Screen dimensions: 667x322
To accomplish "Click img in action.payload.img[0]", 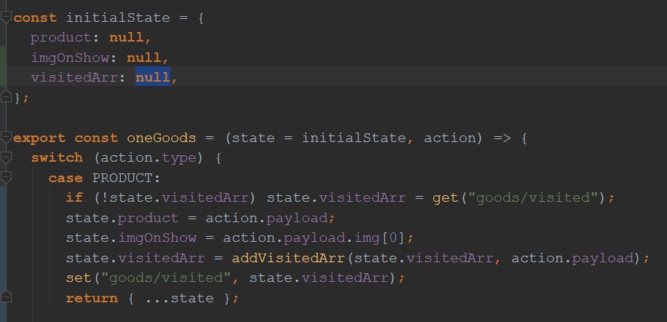I will [x=367, y=237].
